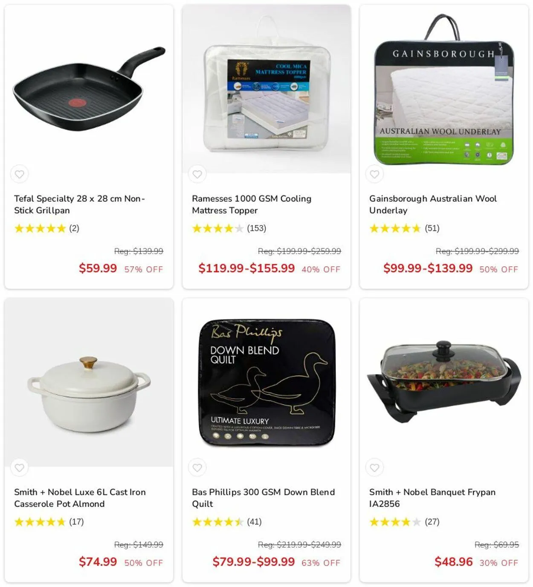533x587 pixels.
Task: Open Smith + Nobel Banquet Frypan IA2856 title
Action: [x=432, y=498]
